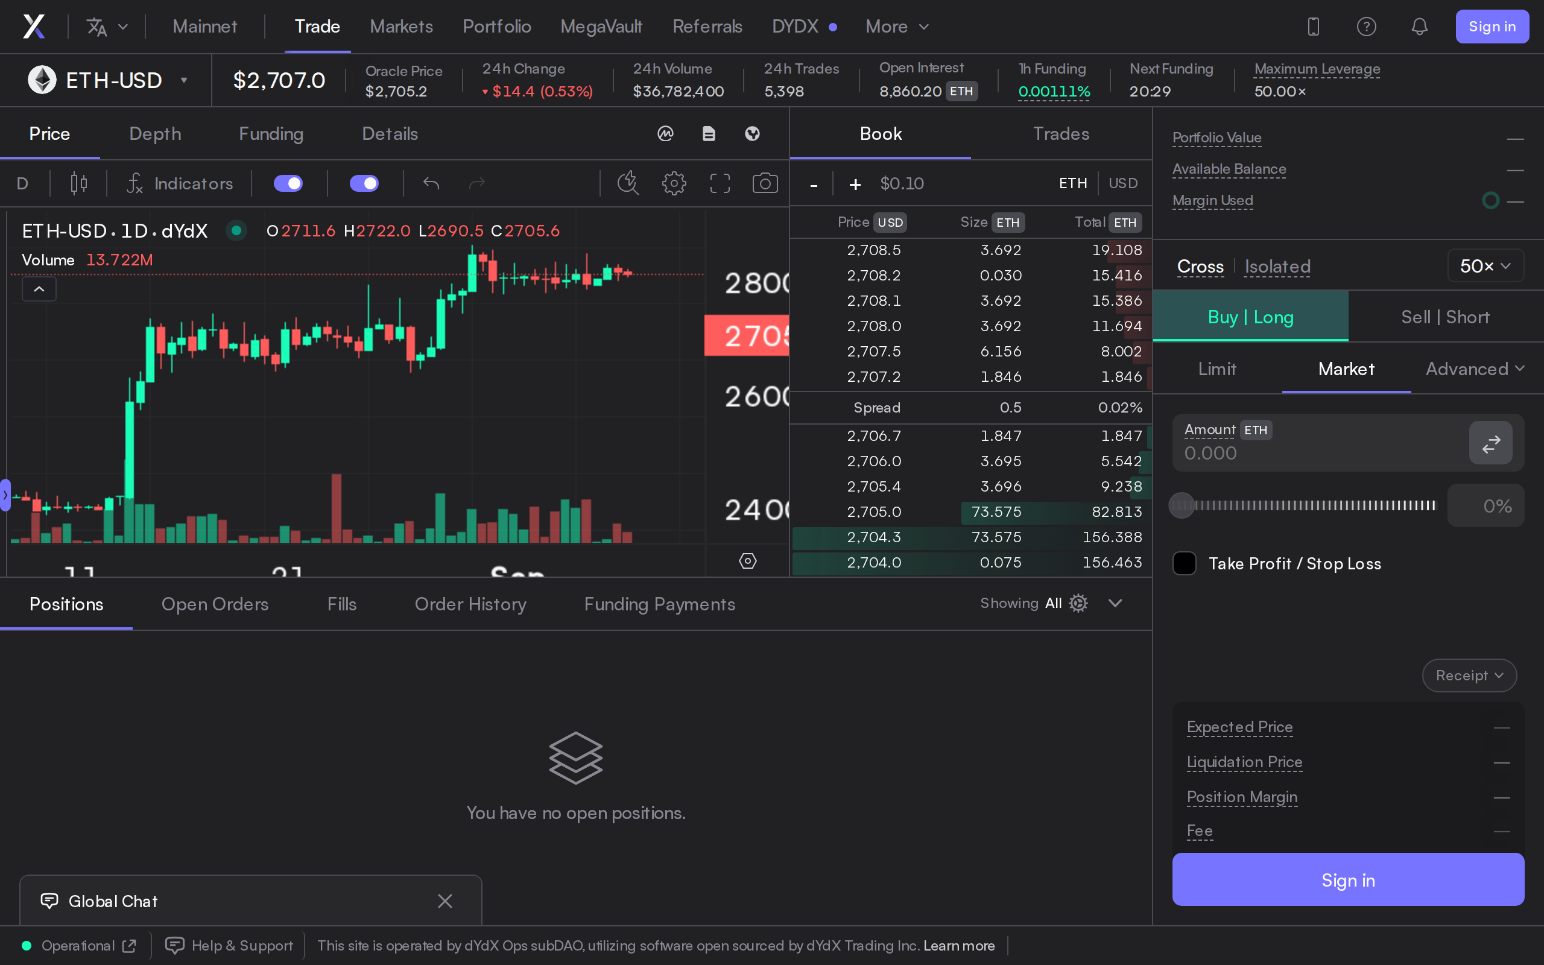This screenshot has height=965, width=1544.
Task: Open the CoinMarketCap icon link
Action: (665, 133)
